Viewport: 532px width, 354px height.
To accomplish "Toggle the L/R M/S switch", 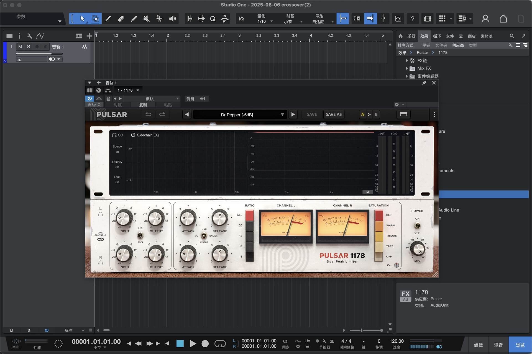I will coord(140,235).
